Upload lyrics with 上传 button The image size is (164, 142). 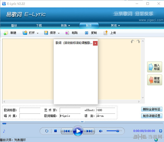pyautogui.click(x=110, y=33)
